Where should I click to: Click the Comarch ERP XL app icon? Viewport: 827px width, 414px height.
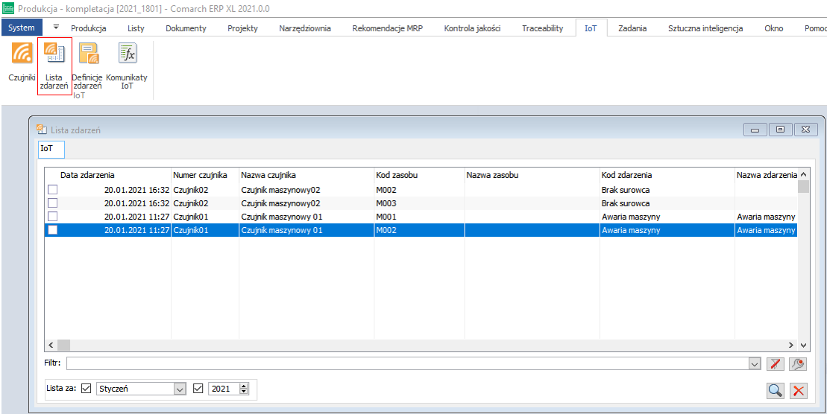click(x=8, y=7)
